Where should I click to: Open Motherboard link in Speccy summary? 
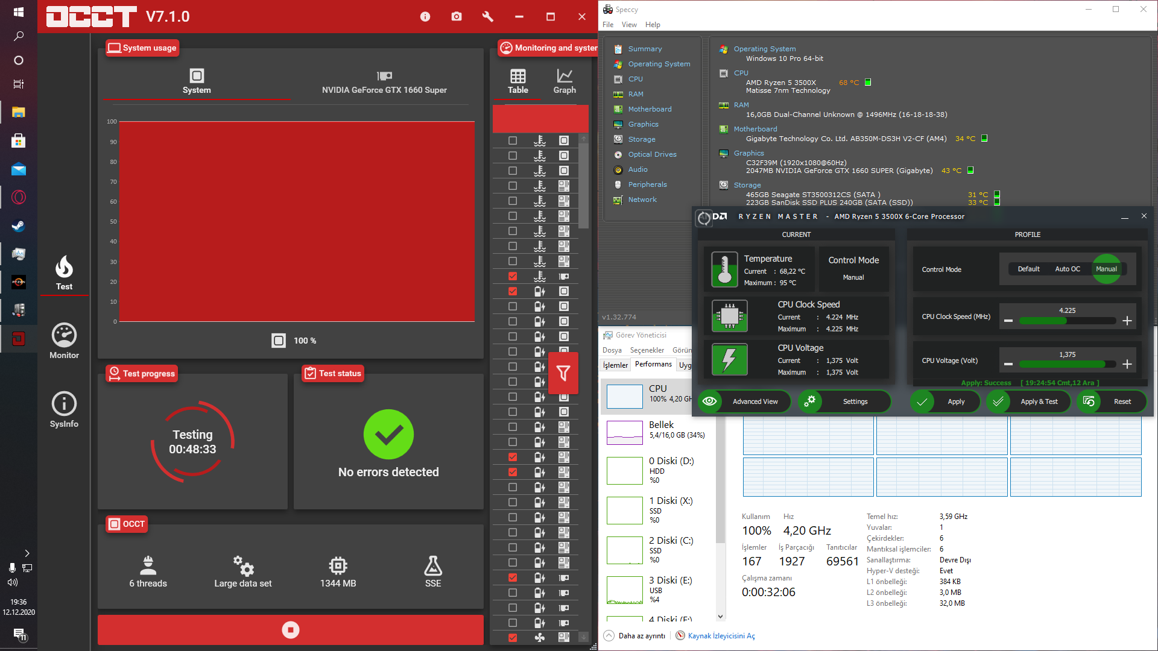[755, 129]
